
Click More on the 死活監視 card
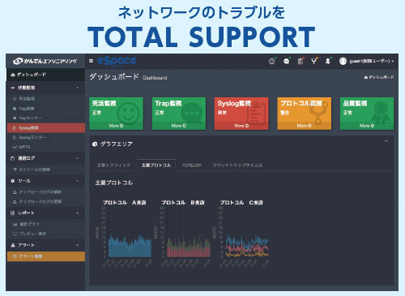[116, 126]
